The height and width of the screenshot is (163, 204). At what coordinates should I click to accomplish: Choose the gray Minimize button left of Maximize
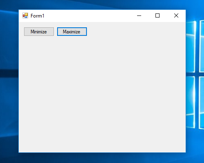point(39,32)
